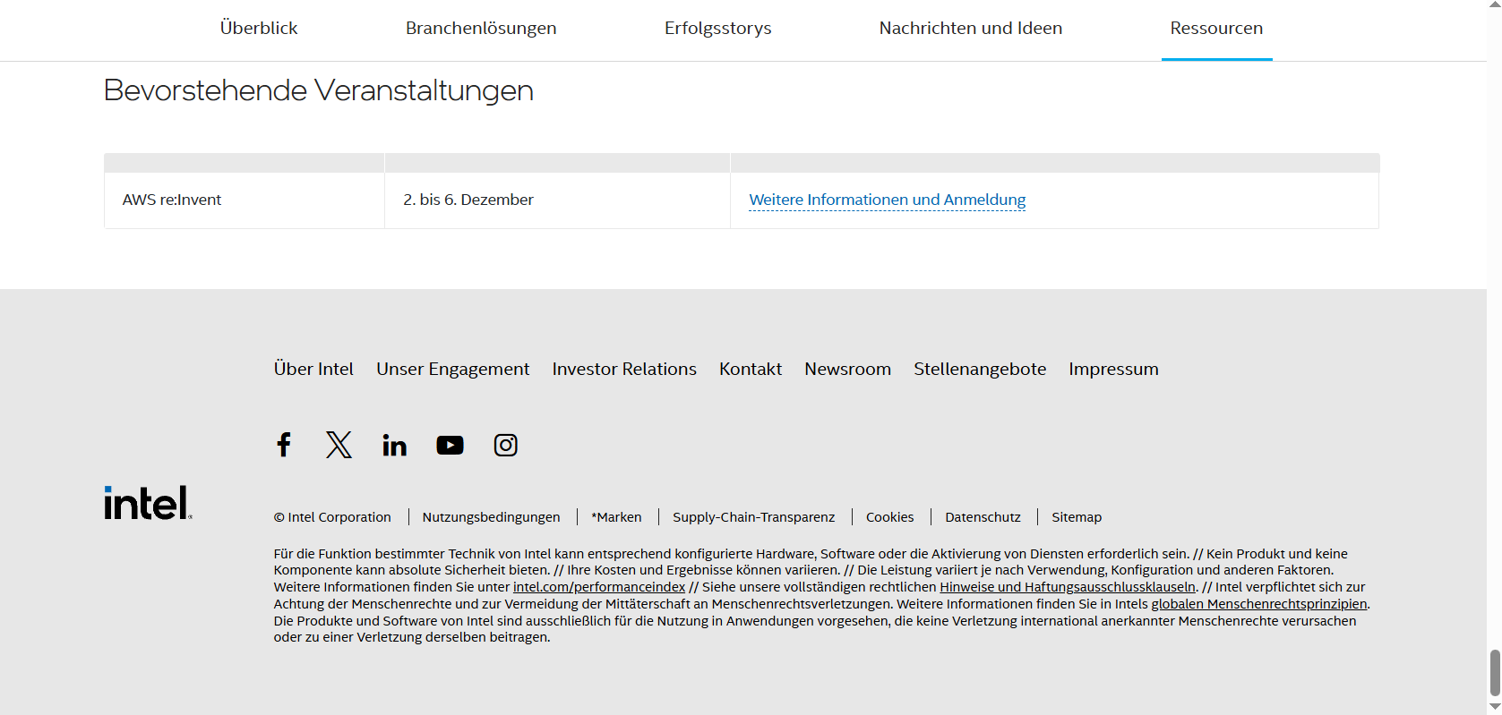Click the scrollbar down arrow
The width and height of the screenshot is (1502, 715).
coord(1494,707)
